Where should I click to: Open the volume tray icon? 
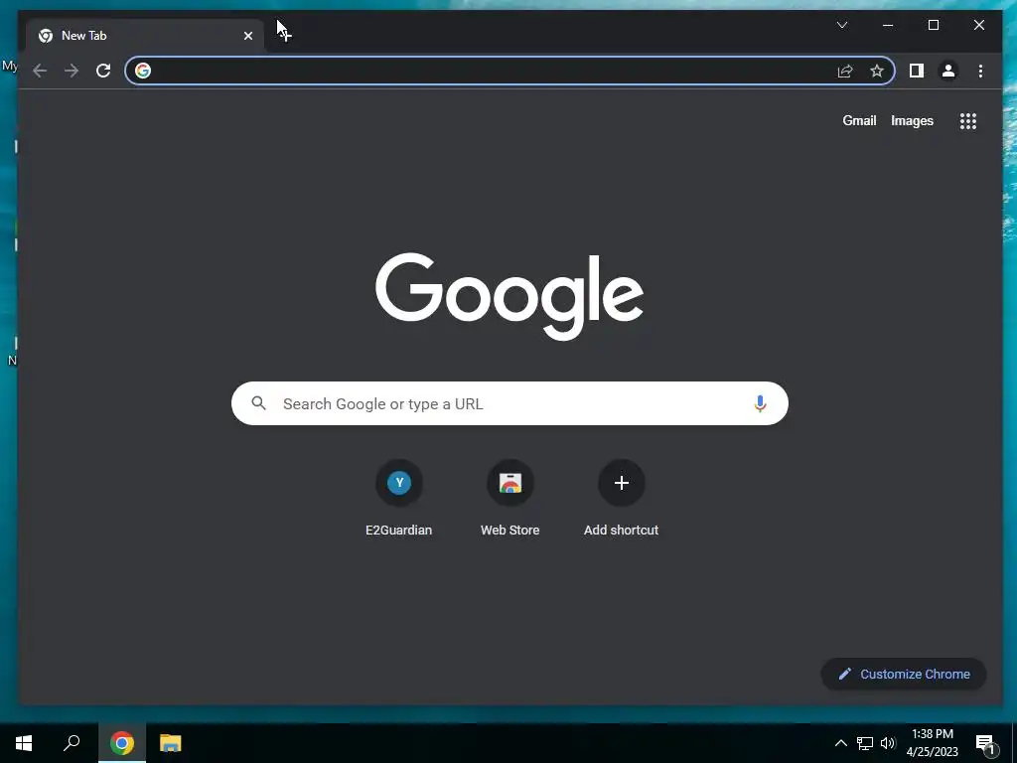point(888,743)
